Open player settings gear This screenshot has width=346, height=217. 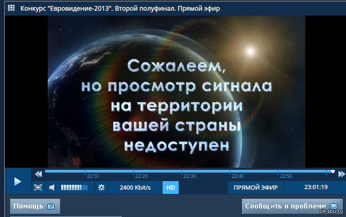click(x=101, y=188)
